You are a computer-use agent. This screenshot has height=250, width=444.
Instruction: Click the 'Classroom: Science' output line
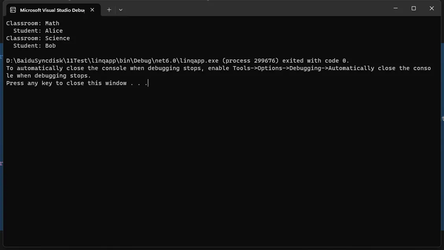38,38
